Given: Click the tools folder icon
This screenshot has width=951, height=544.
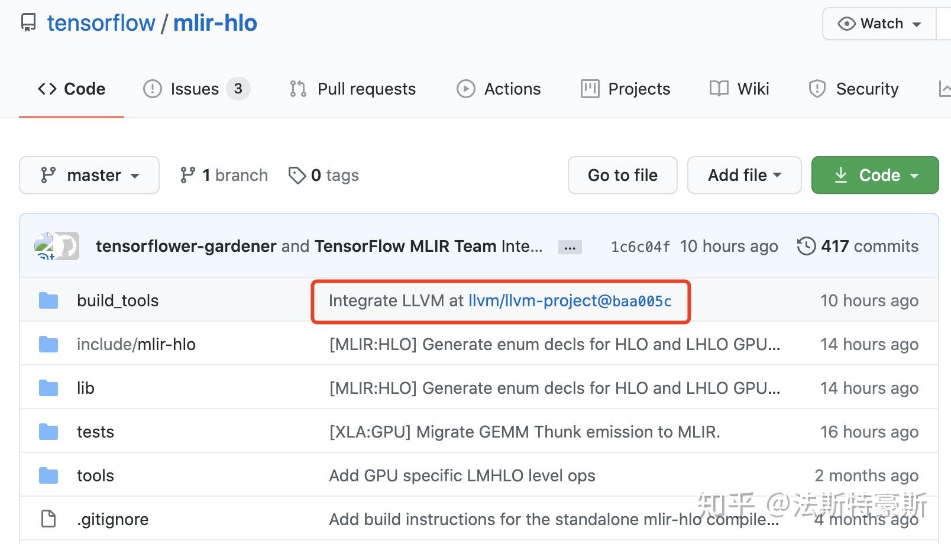Looking at the screenshot, I should coord(48,475).
